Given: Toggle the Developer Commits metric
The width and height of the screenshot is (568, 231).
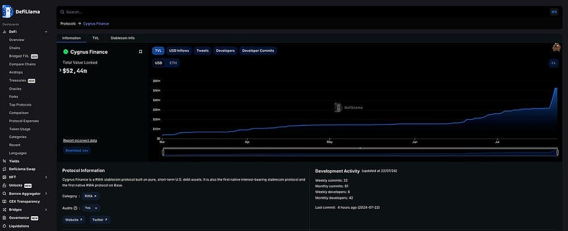Looking at the screenshot, I should point(258,51).
